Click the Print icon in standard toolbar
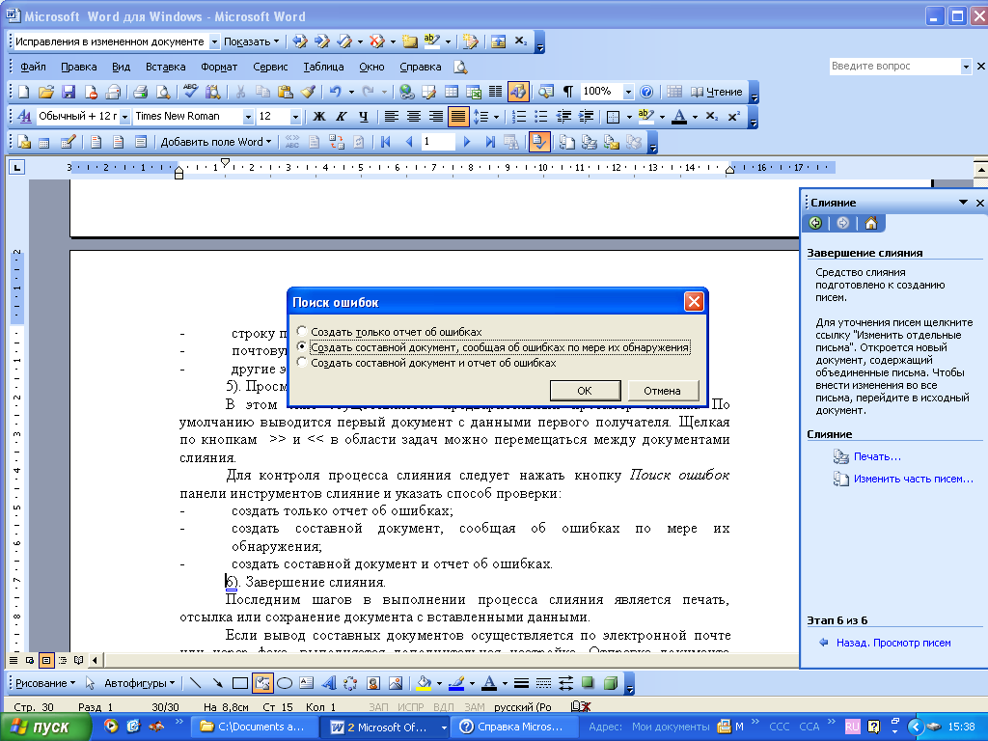Screen dimensions: 988x741 coord(140,92)
